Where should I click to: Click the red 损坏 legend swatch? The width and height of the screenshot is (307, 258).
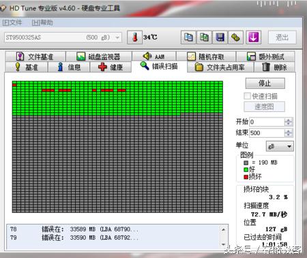click(246, 177)
